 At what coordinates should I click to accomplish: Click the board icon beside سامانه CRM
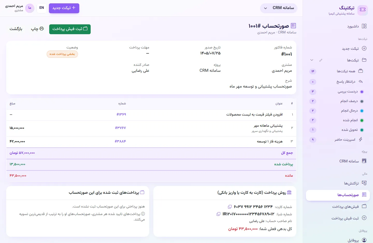(x=364, y=161)
